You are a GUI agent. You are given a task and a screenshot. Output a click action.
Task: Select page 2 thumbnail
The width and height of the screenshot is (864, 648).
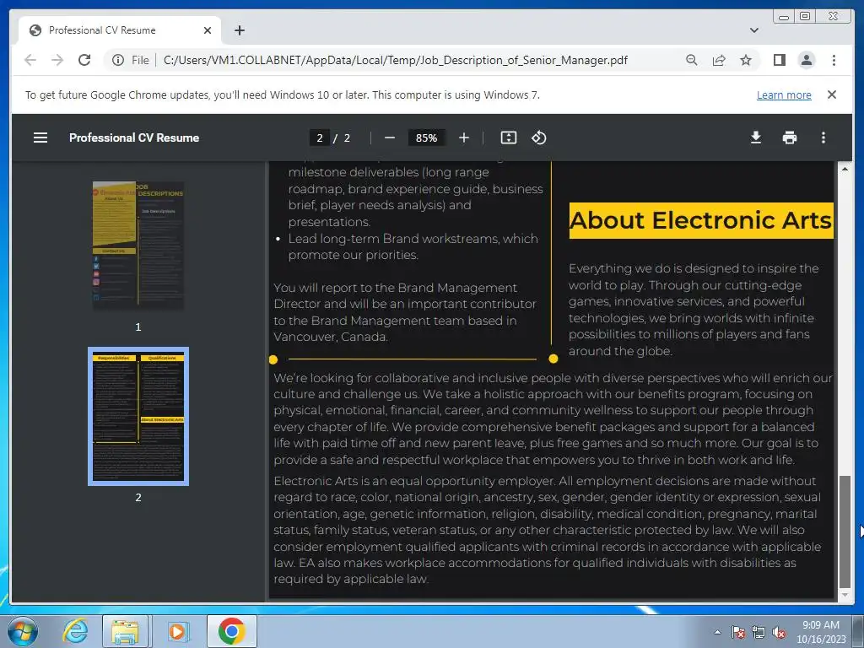coord(138,416)
